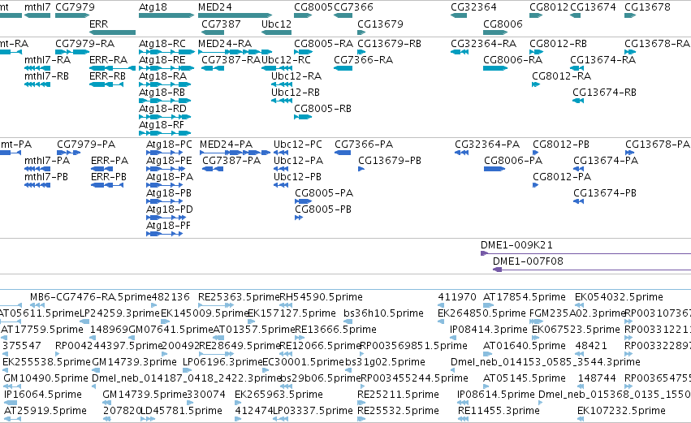This screenshot has width=691, height=423.
Task: Click transcript "CG8005-RB"
Action: [x=323, y=109]
